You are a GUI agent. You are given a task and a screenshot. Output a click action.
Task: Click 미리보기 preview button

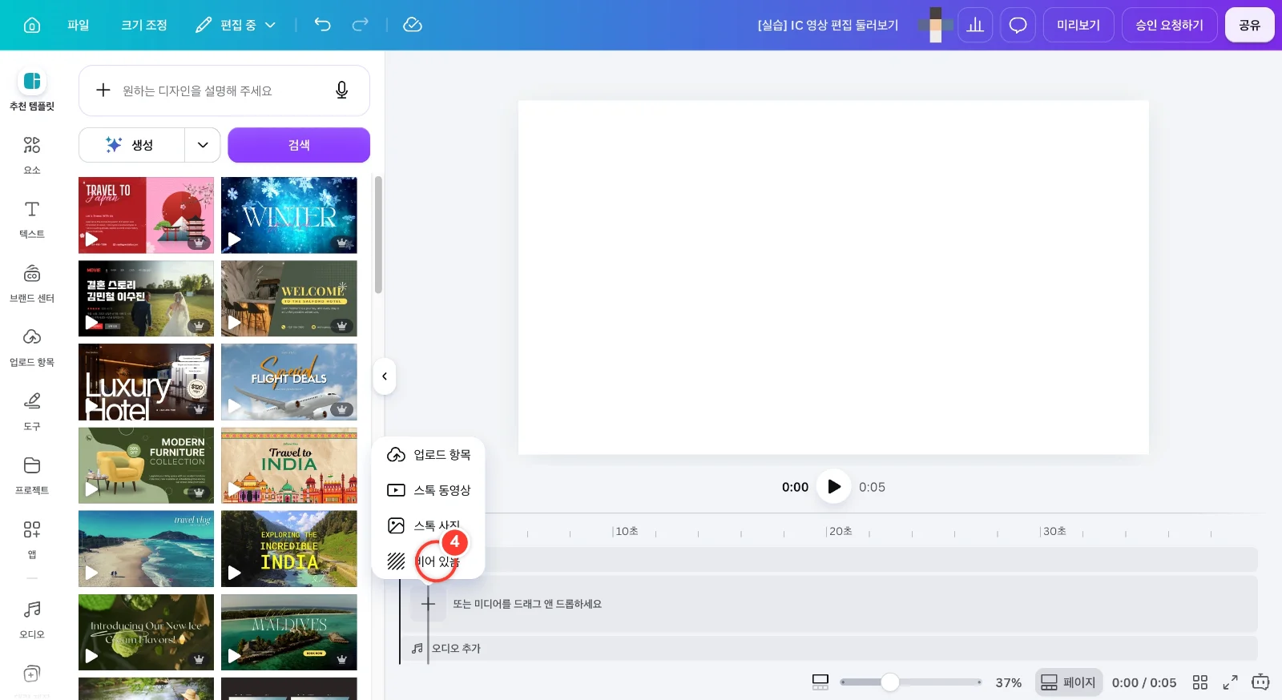tap(1078, 25)
